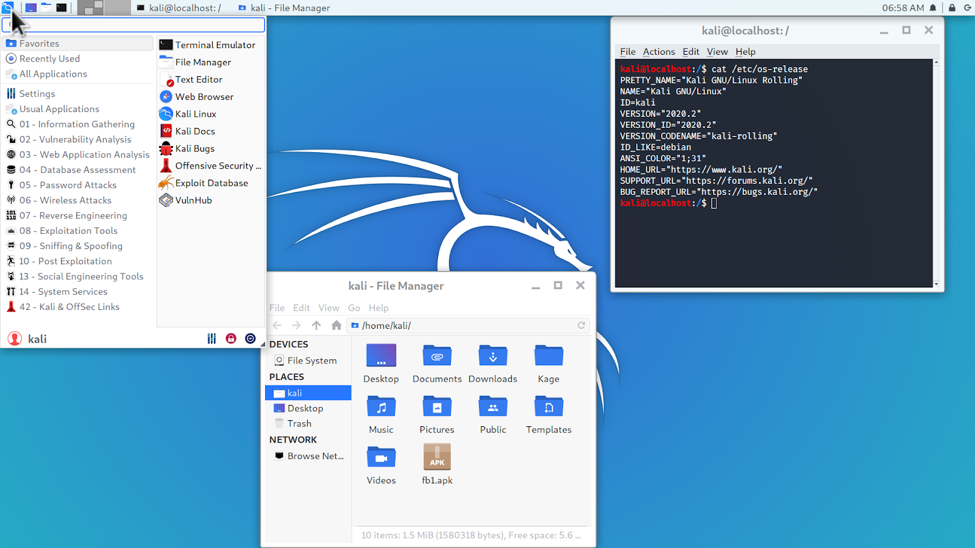Screen dimensions: 975x548
Task: Switch to the kali@localhost taskbar button
Action: tap(179, 8)
